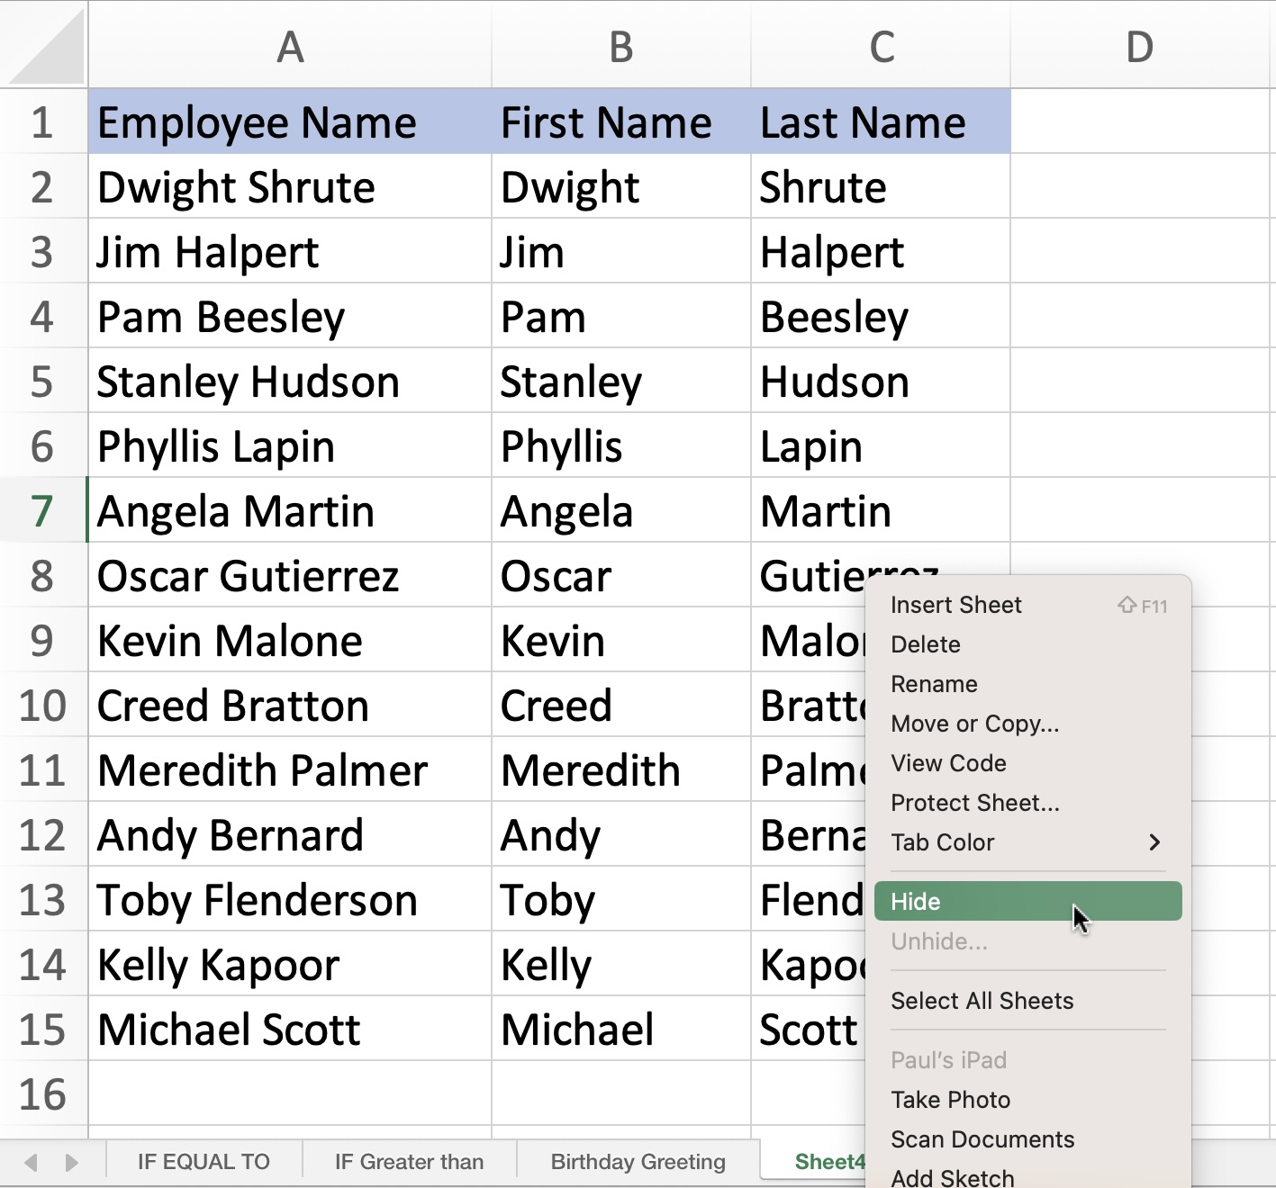Screen dimensions: 1276x1188
Task: Click Add Sketch menu item
Action: 1027,1175
